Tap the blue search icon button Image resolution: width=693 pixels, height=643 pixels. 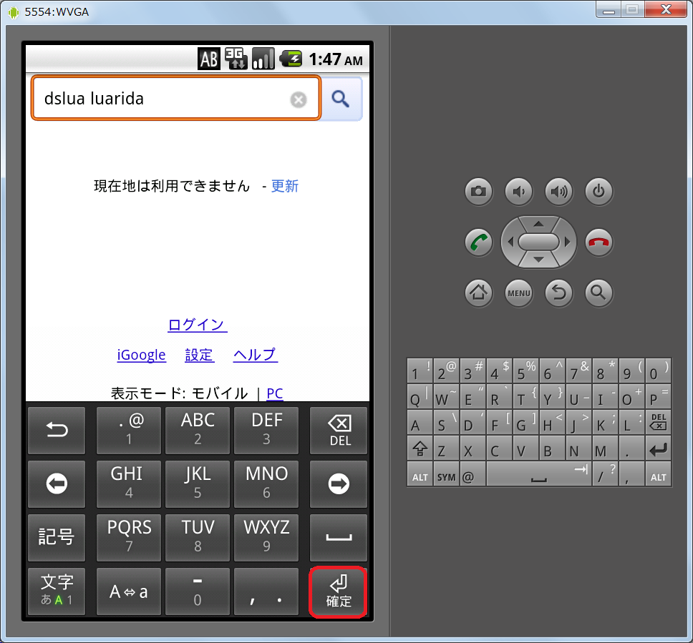[341, 99]
